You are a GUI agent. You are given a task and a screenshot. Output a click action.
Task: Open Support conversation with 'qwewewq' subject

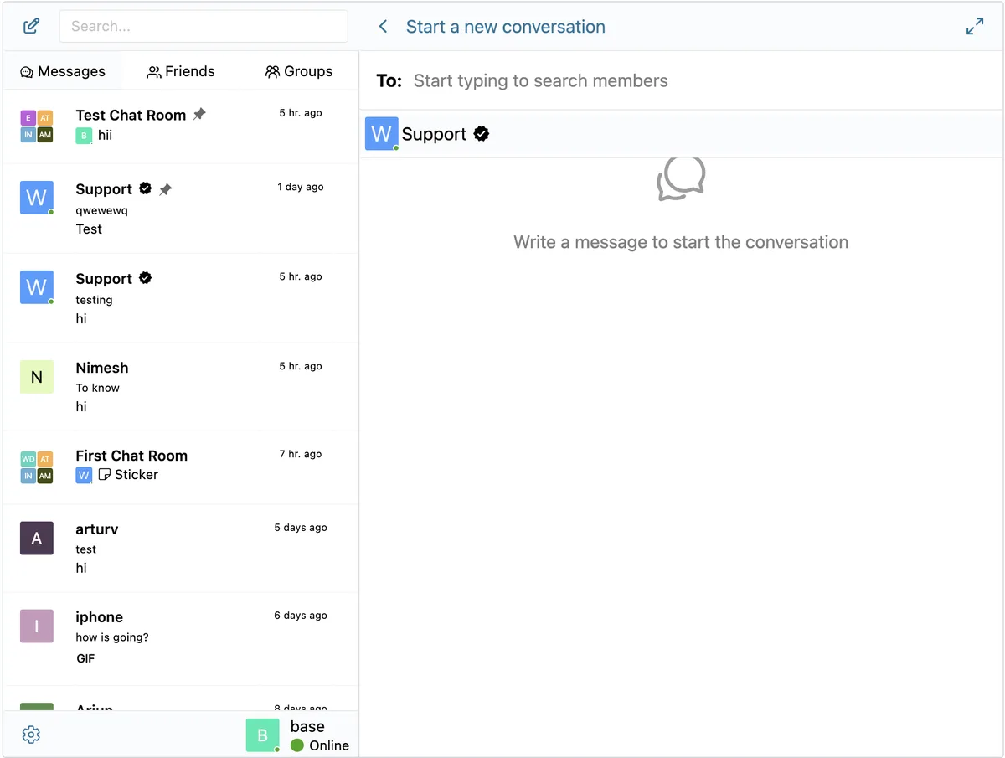[181, 209]
